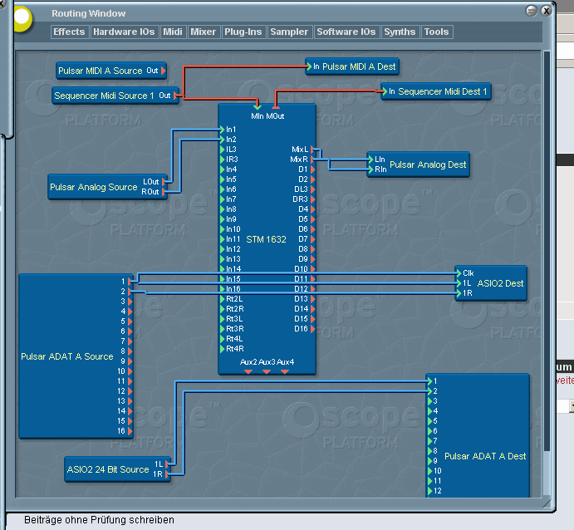Click the In10 input port on STM 1632
The image size is (574, 530).
click(x=222, y=229)
